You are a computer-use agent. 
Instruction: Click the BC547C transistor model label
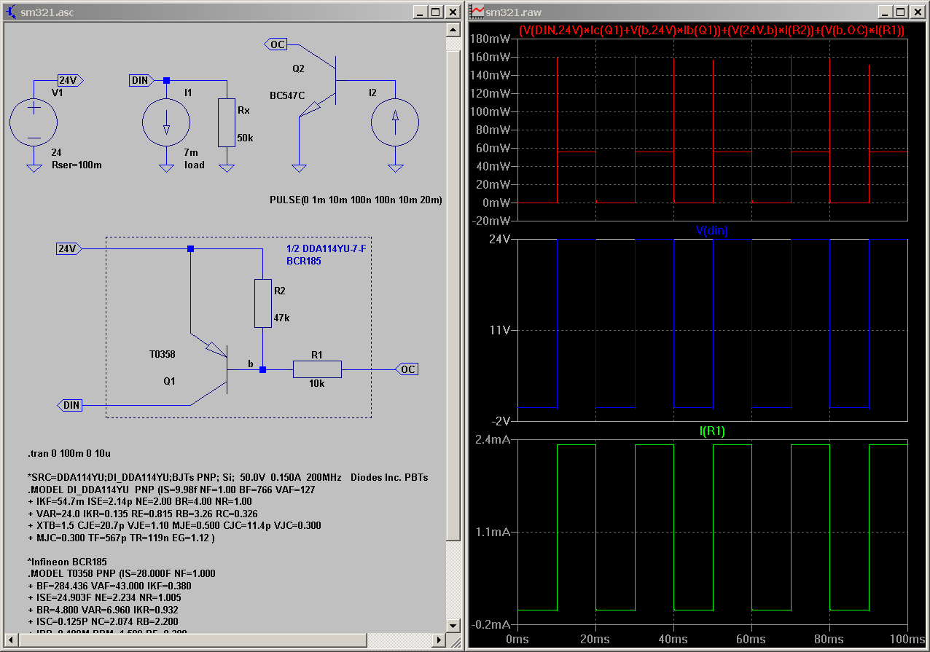pos(287,95)
